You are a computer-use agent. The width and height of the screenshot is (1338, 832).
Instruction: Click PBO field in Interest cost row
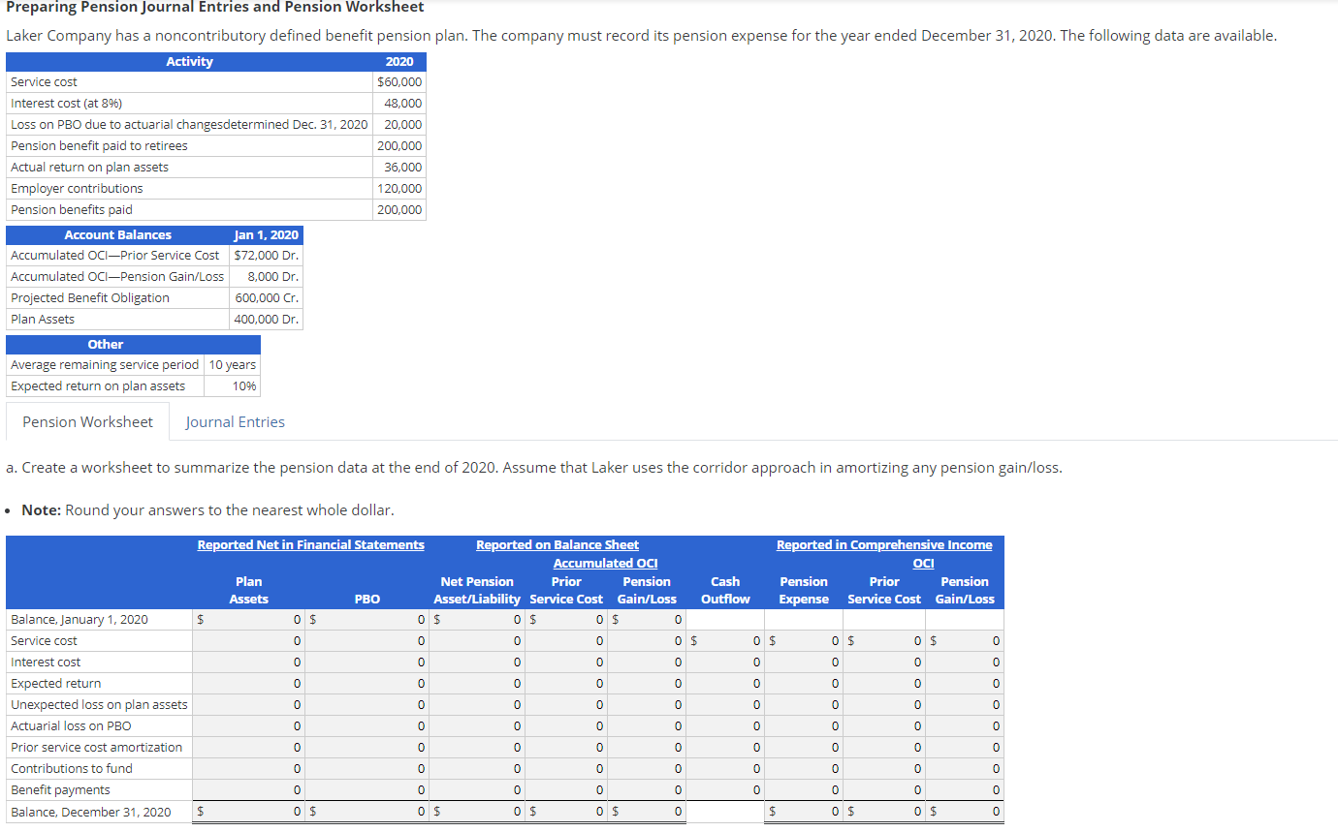[366, 663]
